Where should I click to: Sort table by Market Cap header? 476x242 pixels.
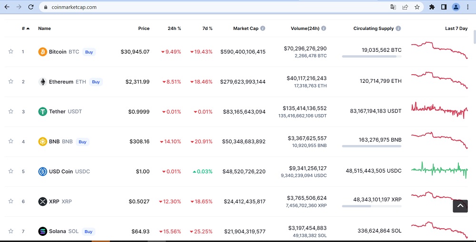point(246,29)
